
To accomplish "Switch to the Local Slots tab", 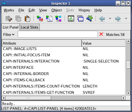I will click(29, 27).
